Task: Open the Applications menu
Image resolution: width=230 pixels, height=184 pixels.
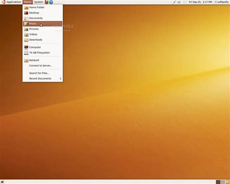Action: 14,2
